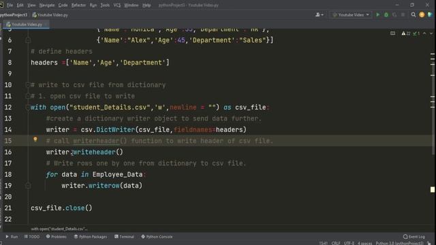Open the Run menu
436x245 pixels.
pyautogui.click(x=93, y=5)
